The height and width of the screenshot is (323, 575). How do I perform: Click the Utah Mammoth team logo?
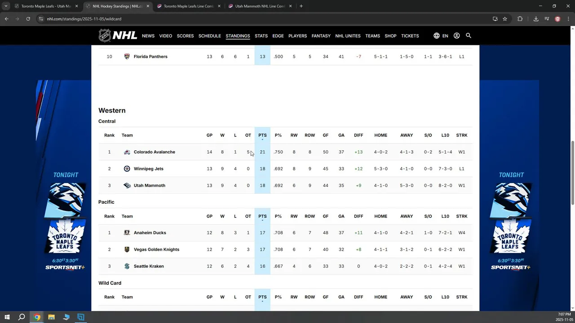point(127,185)
